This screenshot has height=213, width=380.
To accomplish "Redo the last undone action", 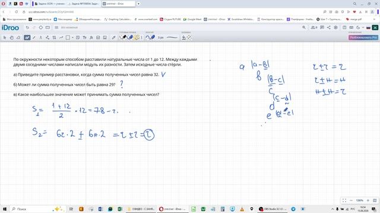I will 34,28.
